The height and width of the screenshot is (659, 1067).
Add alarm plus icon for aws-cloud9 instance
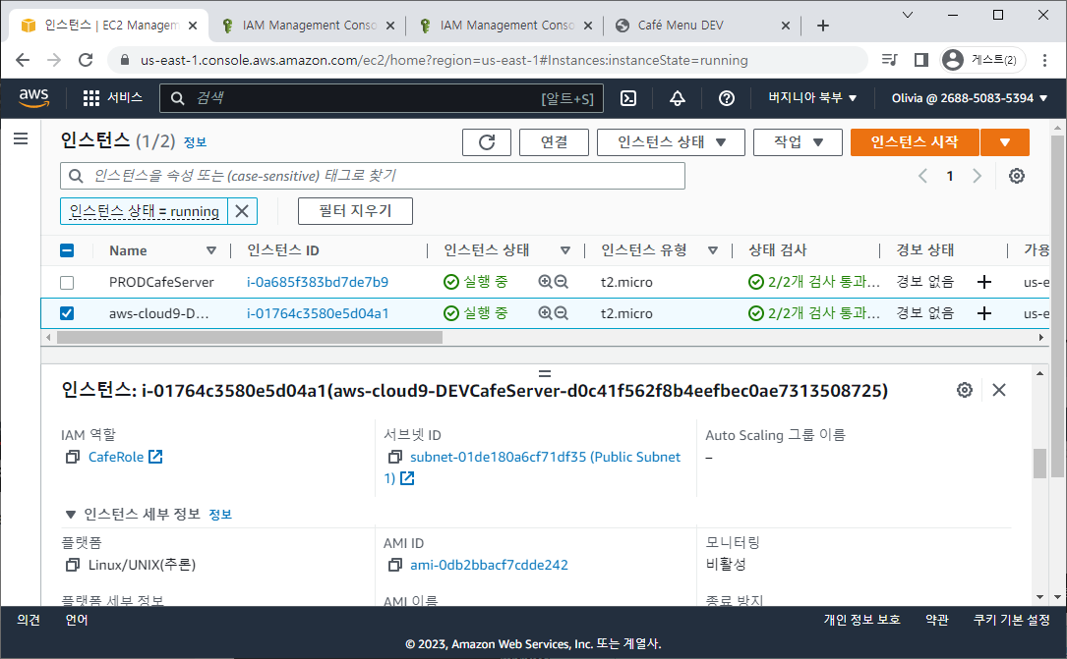984,313
